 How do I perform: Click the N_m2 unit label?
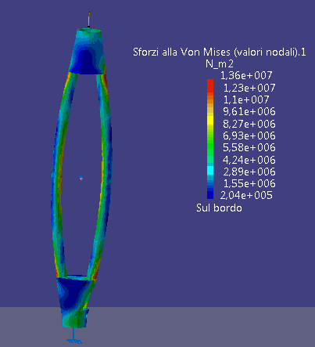coord(220,63)
